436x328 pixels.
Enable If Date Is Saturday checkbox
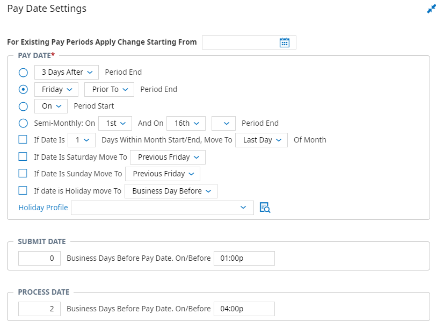coord(23,156)
